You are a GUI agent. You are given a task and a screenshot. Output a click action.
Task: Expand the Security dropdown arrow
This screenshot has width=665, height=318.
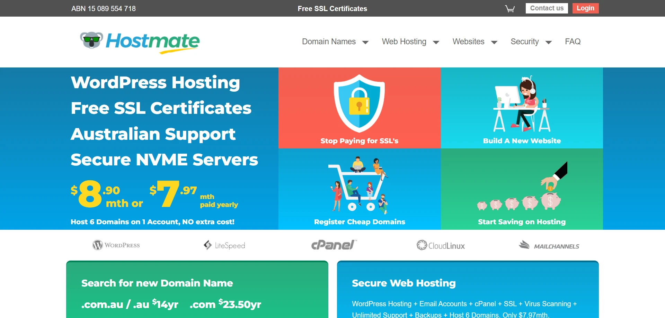coord(549,42)
